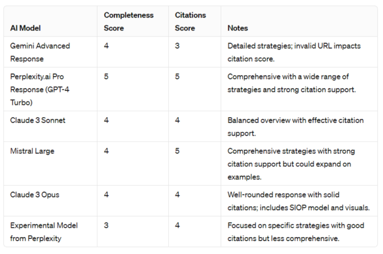
Task: Click Mistral Large citations score of 5
Action: click(177, 151)
